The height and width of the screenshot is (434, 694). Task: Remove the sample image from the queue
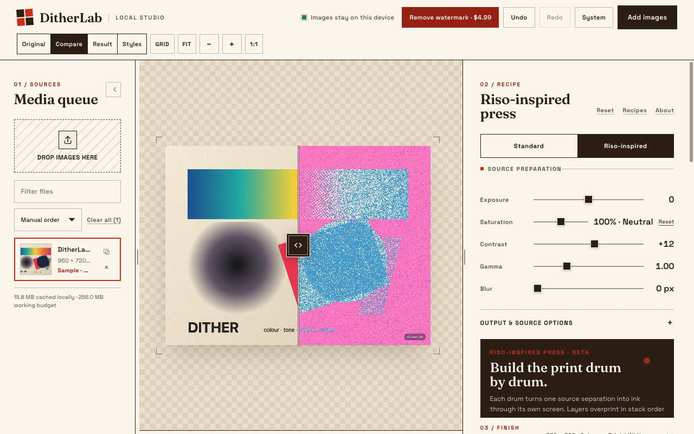click(x=106, y=267)
